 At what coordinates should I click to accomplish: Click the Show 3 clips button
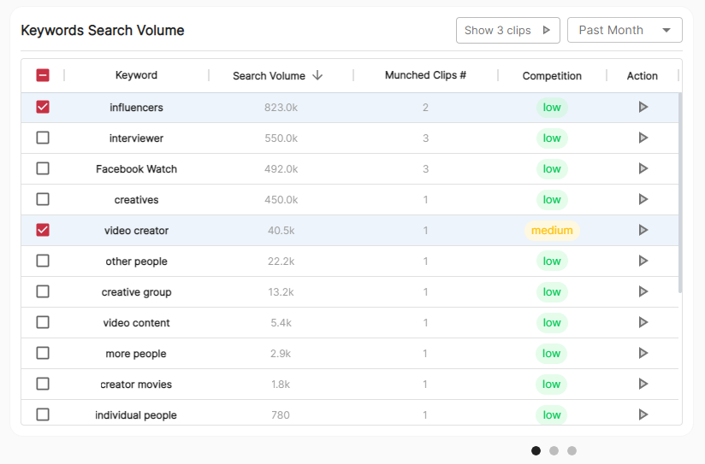coord(507,30)
